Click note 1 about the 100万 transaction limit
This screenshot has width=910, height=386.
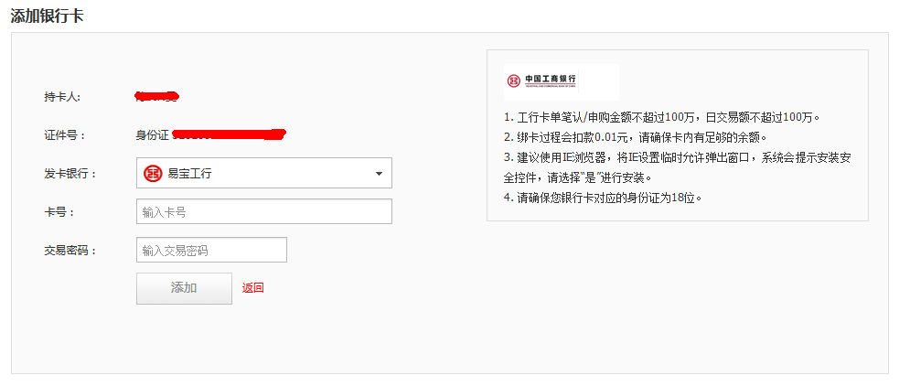661,117
